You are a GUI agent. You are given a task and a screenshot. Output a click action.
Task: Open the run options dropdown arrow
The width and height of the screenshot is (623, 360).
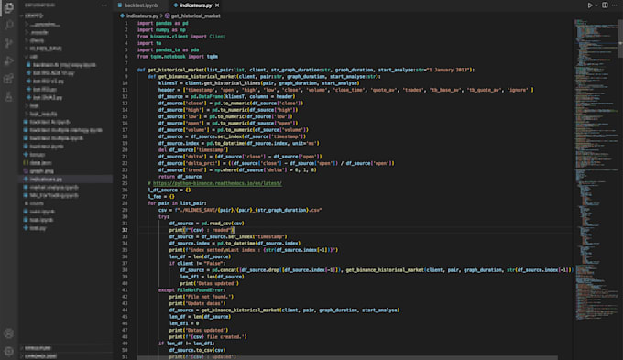pos(596,5)
